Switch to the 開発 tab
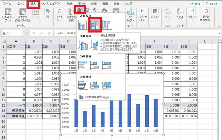 tap(116, 4)
